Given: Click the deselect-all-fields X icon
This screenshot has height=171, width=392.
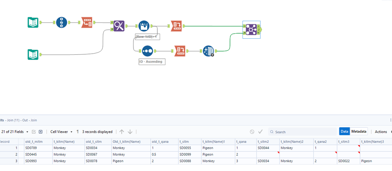Looking at the screenshot, I should click(x=40, y=131).
